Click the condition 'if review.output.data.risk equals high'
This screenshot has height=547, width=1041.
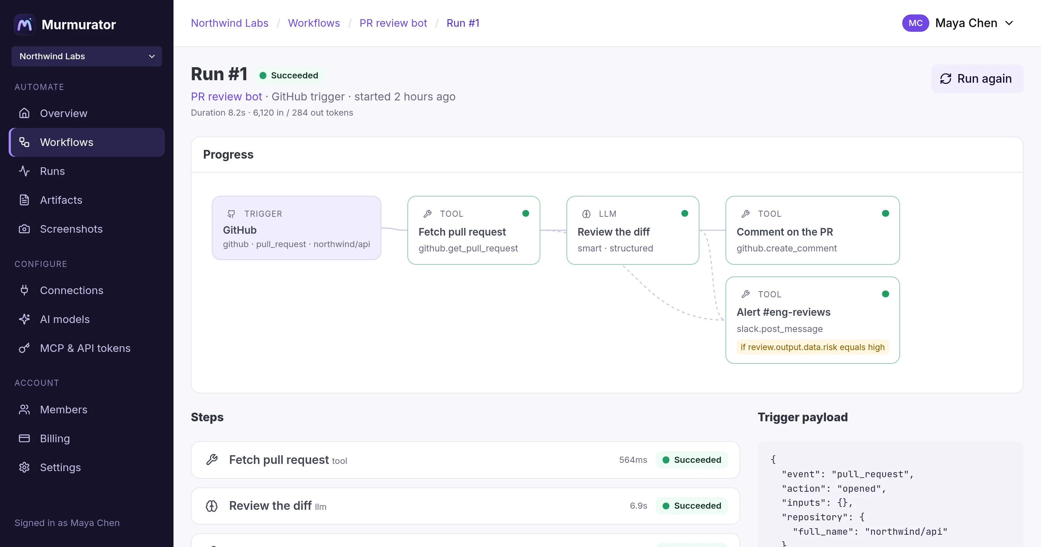tap(812, 347)
